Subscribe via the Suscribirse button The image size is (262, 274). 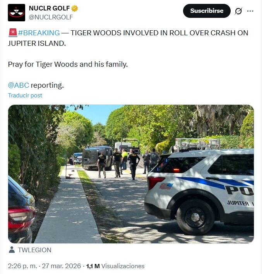207,11
